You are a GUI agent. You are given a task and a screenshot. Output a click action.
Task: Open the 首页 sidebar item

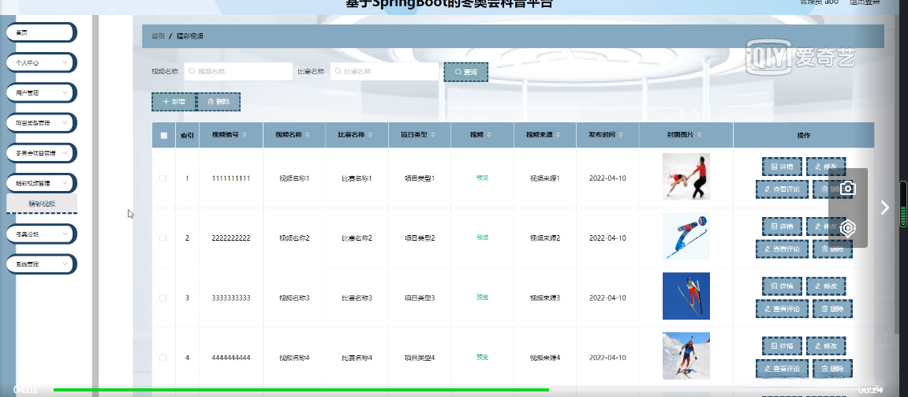coord(41,32)
